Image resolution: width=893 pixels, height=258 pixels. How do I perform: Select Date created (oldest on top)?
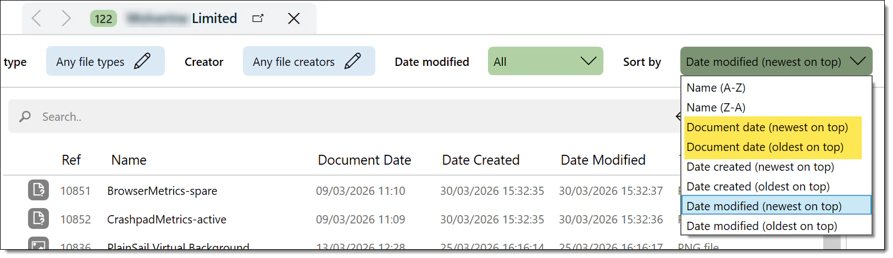776,187
